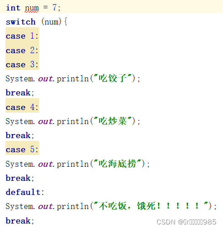The height and width of the screenshot is (229, 223).
Task: Click the 'break;' after the 吃海底捞 println
Action: (x=20, y=178)
